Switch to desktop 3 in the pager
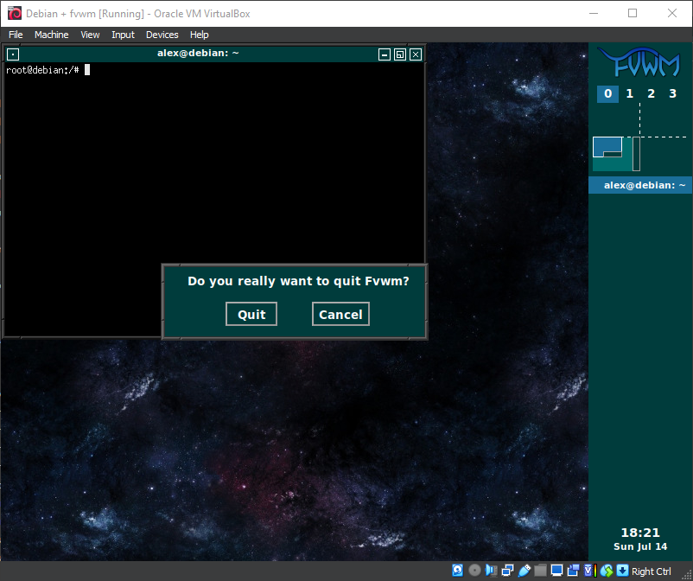This screenshot has width=693, height=581. point(672,93)
